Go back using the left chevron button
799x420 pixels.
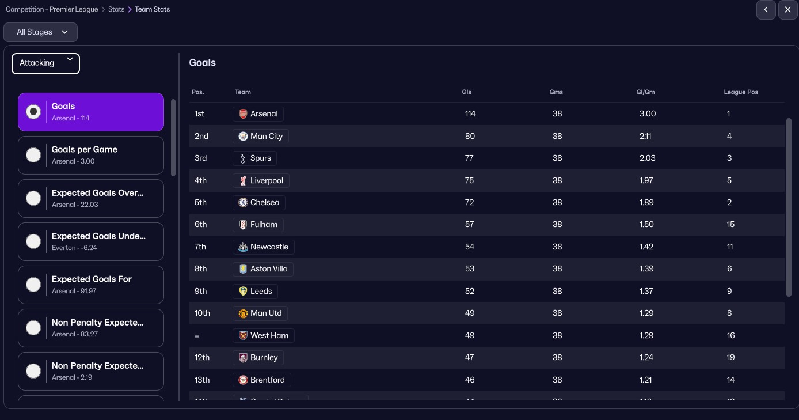(766, 10)
